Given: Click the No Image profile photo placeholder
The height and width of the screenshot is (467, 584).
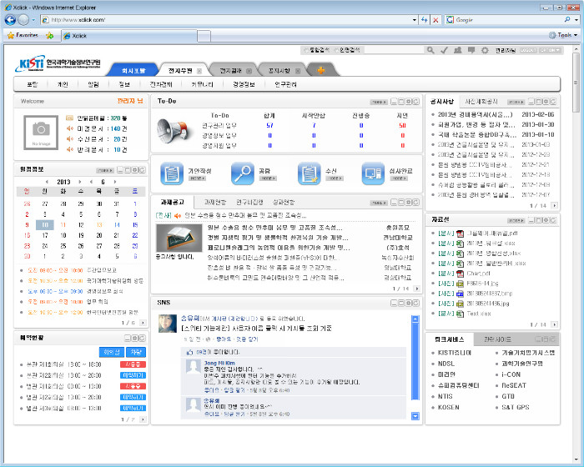Looking at the screenshot, I should 41,130.
